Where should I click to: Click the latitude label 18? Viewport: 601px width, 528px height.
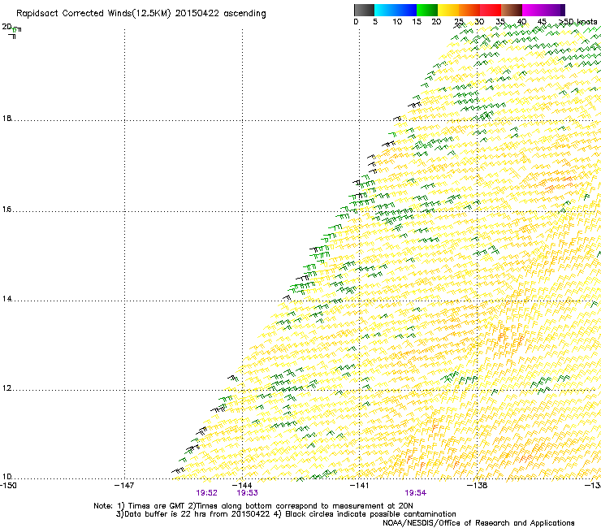tap(6, 118)
